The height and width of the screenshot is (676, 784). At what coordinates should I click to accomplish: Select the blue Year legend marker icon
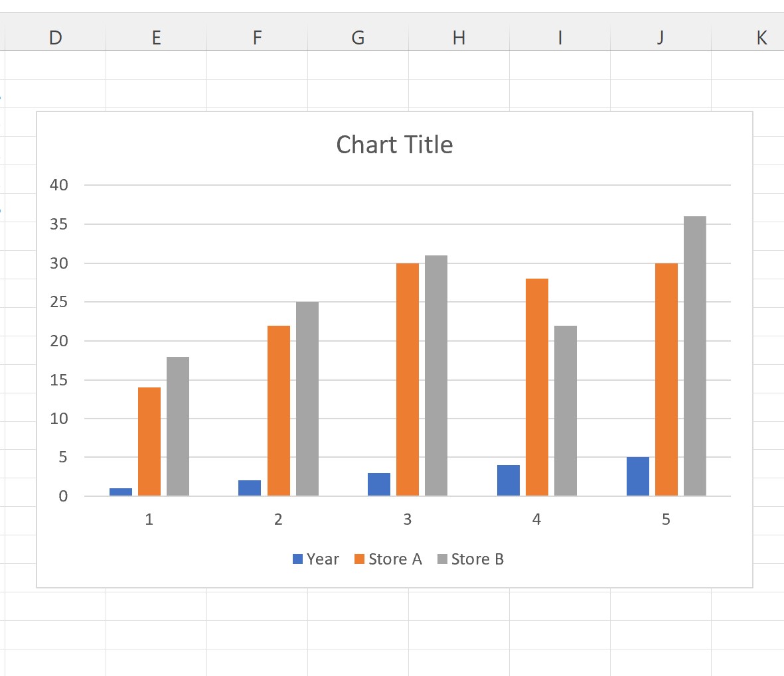click(297, 559)
